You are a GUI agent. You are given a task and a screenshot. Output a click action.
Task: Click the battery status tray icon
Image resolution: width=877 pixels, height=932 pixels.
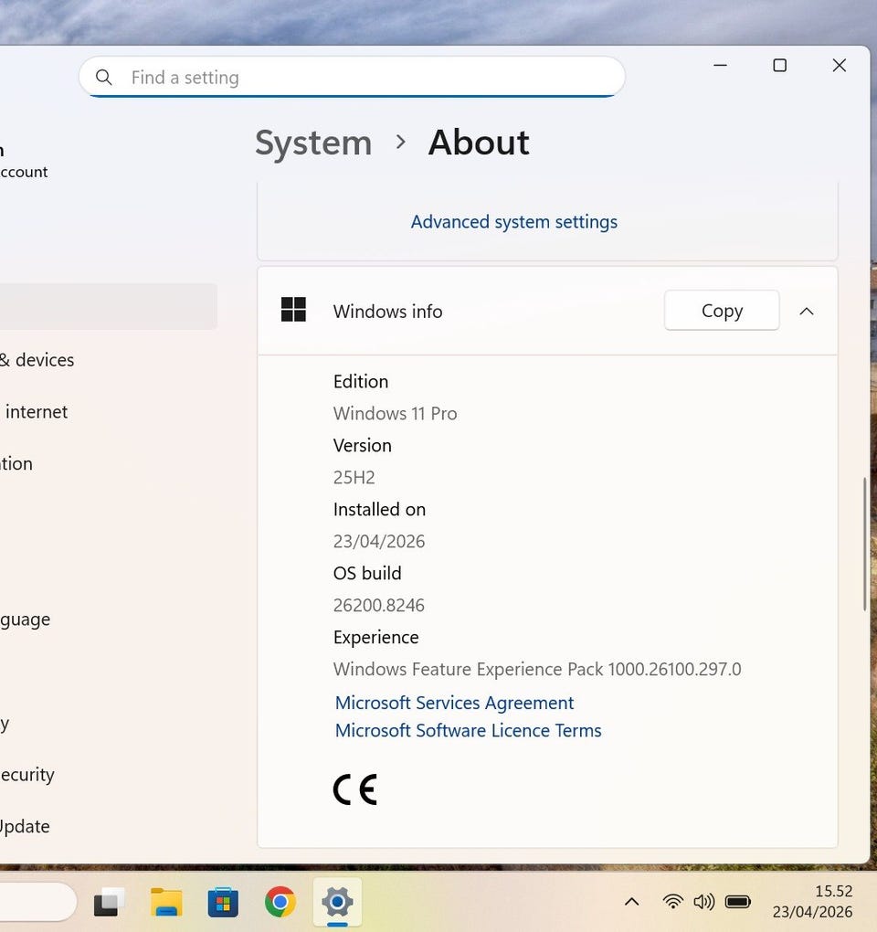[x=738, y=902]
